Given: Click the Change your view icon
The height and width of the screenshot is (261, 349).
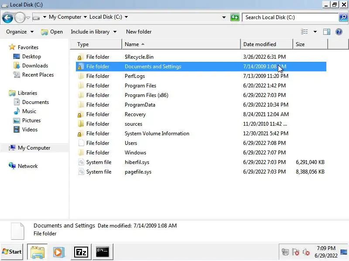Looking at the screenshot, I should pos(304,32).
